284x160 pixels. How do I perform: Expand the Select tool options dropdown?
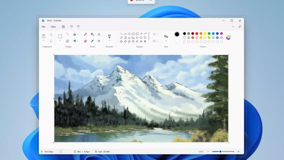point(60,41)
